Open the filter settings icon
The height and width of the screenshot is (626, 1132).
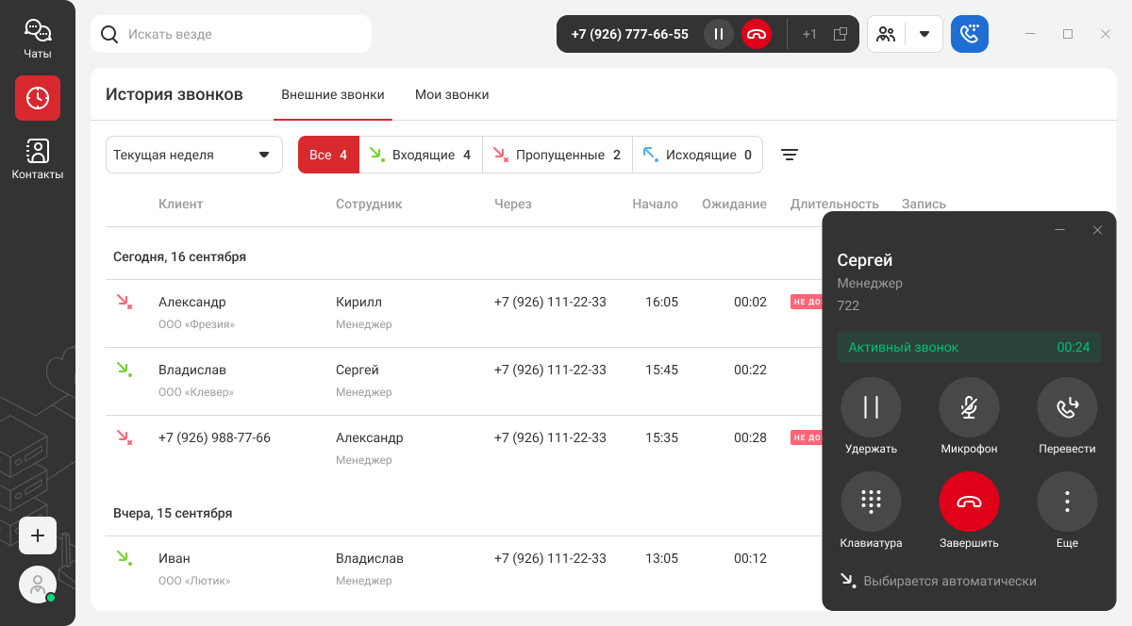[790, 156]
